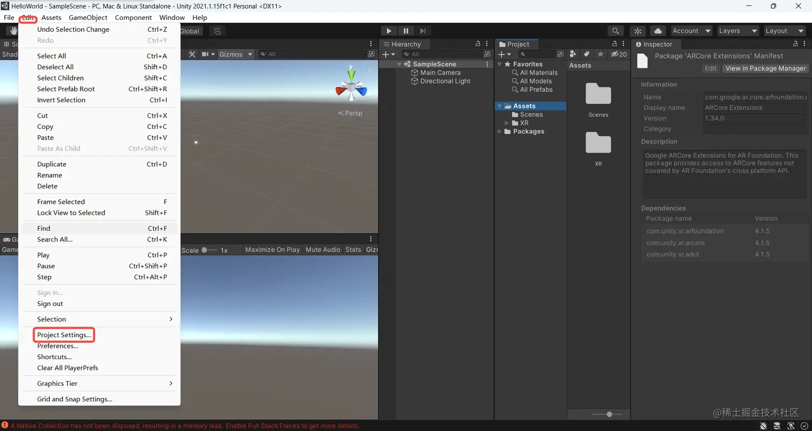The width and height of the screenshot is (812, 431).
Task: Toggle Stats in Game view
Action: 353,250
